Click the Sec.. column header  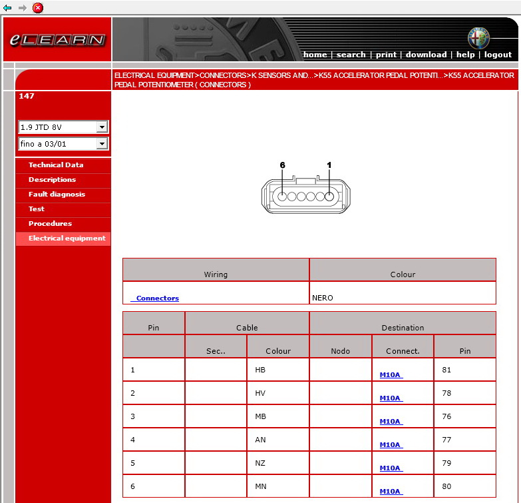(x=216, y=346)
